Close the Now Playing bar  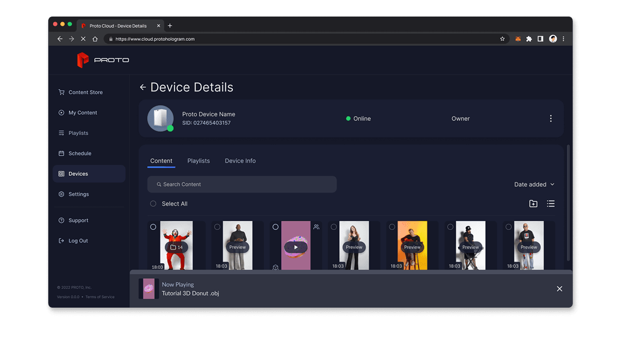pos(559,289)
